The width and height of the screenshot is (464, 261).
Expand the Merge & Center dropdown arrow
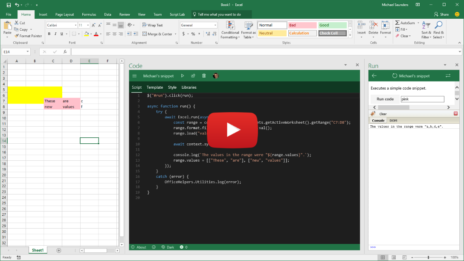(175, 34)
